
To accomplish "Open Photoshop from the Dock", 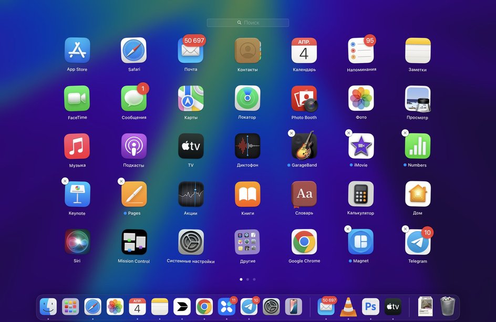I will click(370, 306).
